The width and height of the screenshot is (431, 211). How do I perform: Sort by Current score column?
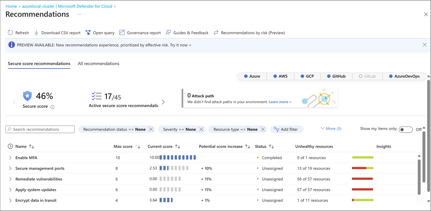[x=178, y=147]
